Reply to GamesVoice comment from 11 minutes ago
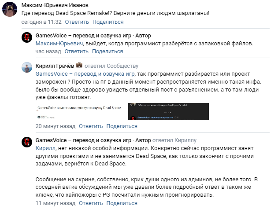 [90, 203]
